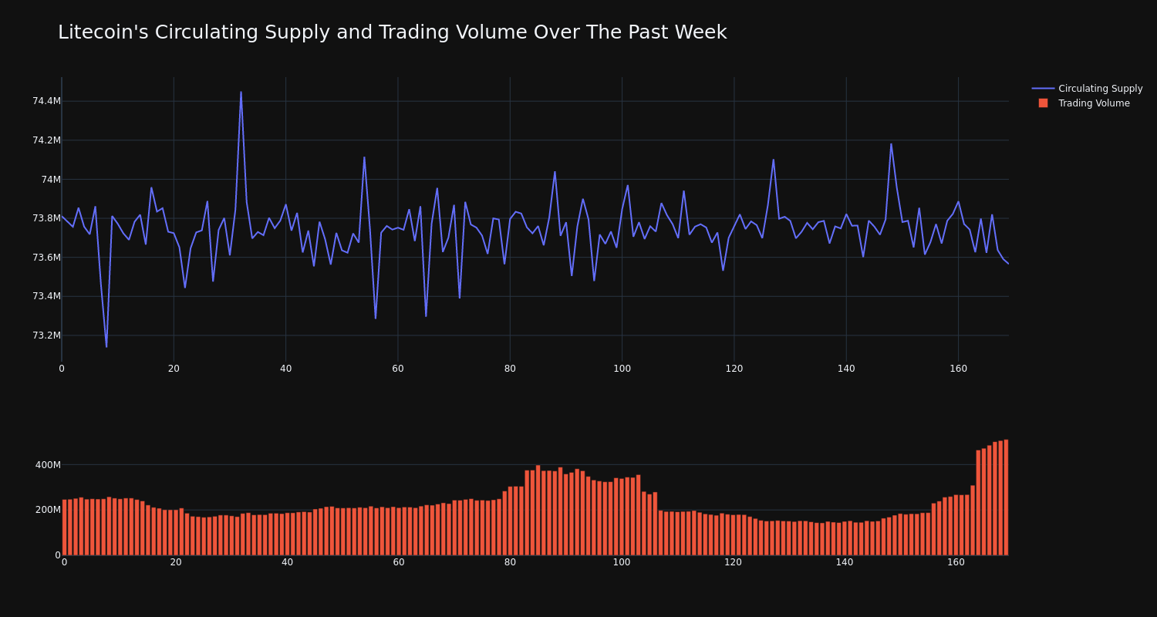This screenshot has height=617, width=1157.
Task: Click the 74.4M y-axis label
Action: tap(46, 101)
